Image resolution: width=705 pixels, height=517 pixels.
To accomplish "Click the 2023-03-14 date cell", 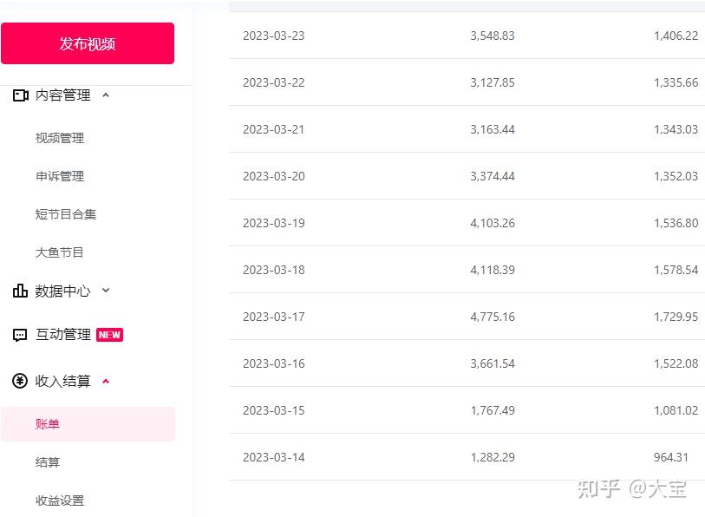I will click(274, 457).
